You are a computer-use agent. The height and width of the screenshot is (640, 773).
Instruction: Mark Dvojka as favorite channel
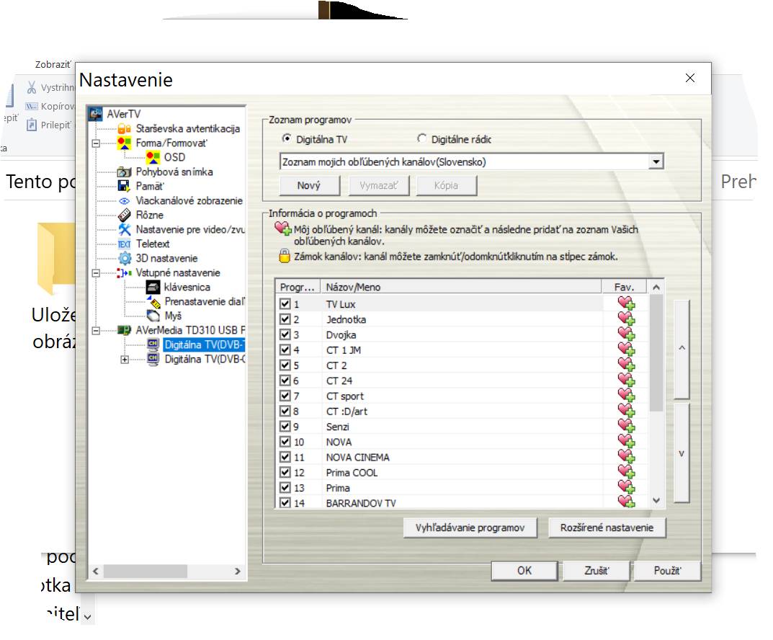pyautogui.click(x=626, y=334)
